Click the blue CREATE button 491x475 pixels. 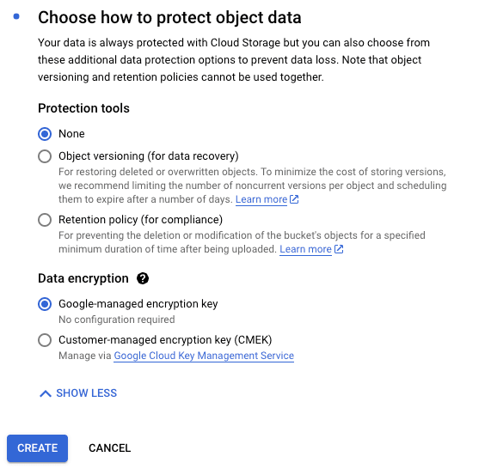coord(37,448)
